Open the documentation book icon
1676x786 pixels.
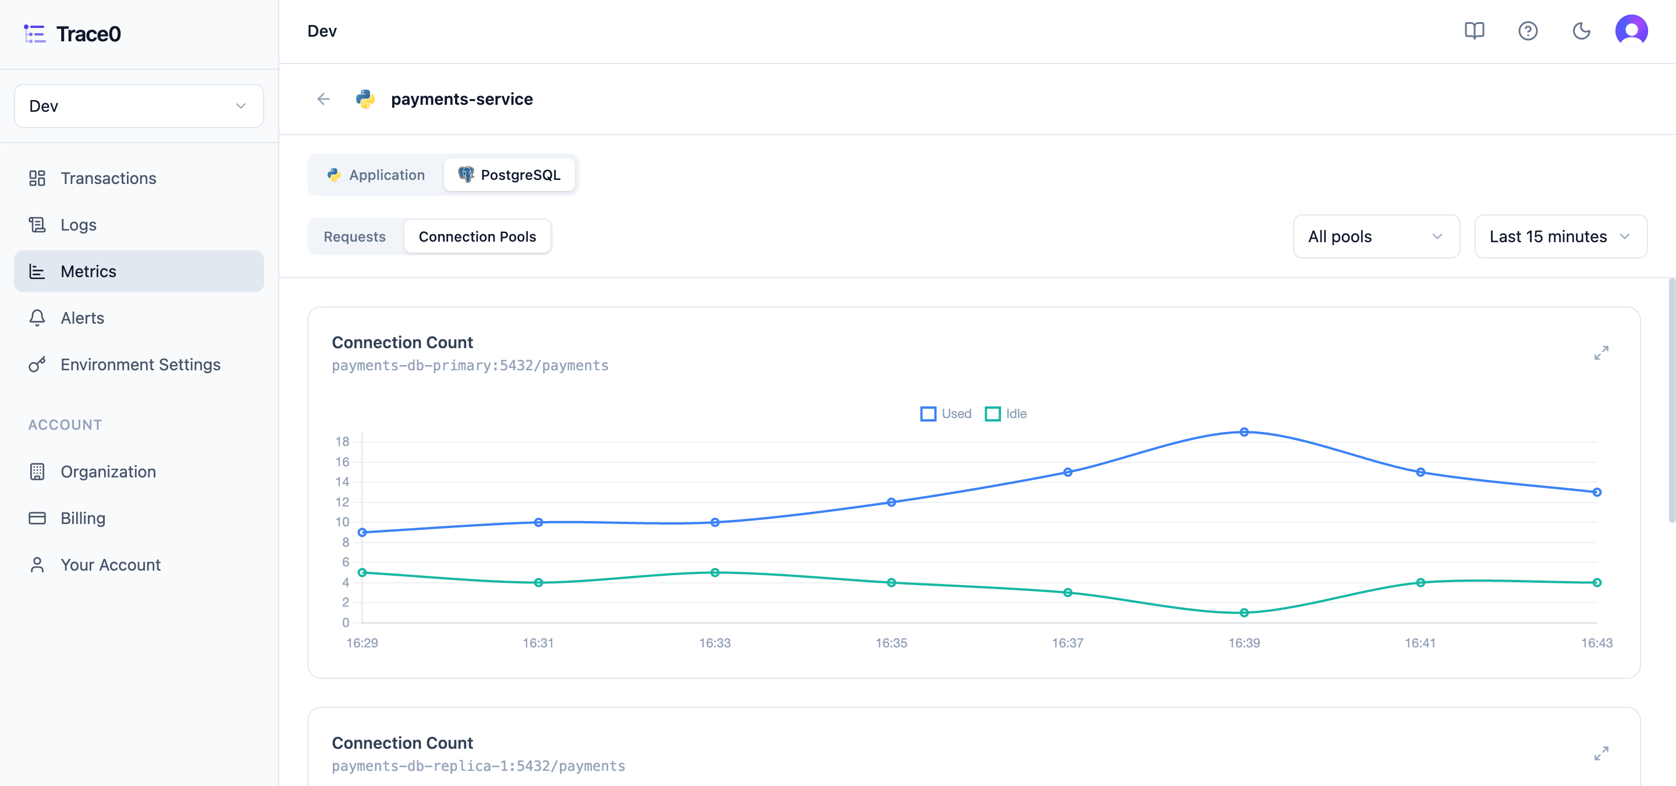tap(1473, 31)
